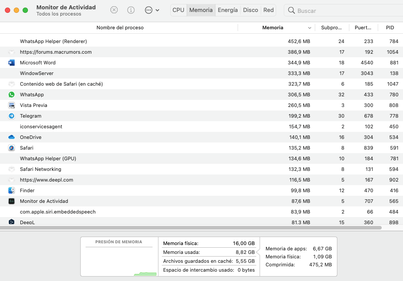Click ports value 4540
The height and width of the screenshot is (281, 403).
pyautogui.click(x=367, y=63)
